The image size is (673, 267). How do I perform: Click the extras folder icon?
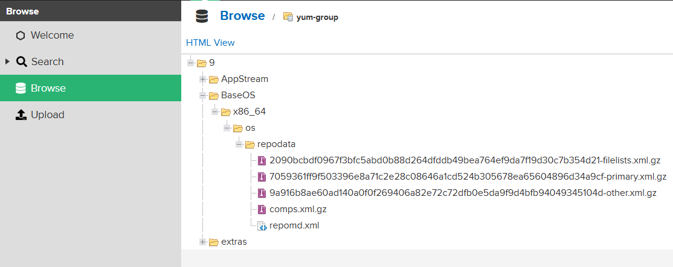(x=214, y=242)
